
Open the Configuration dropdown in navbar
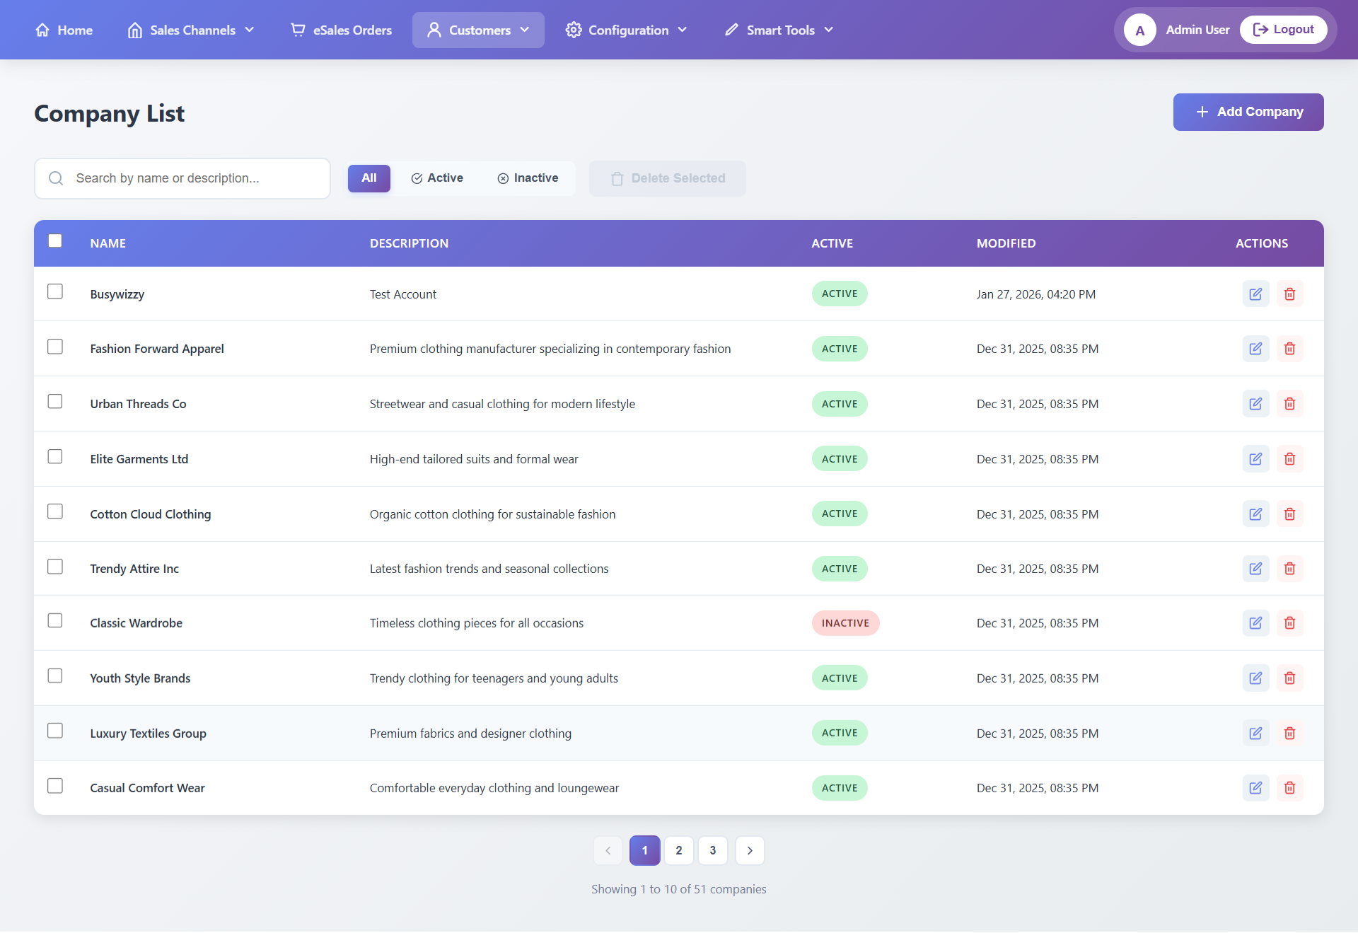[626, 30]
